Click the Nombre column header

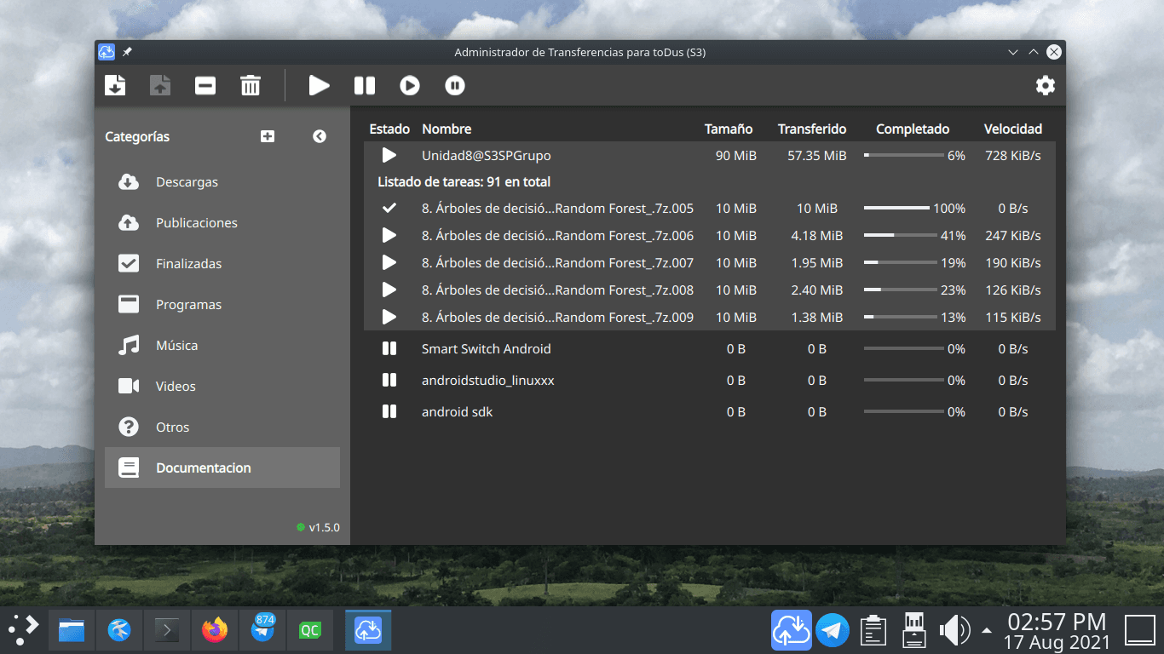[447, 129]
